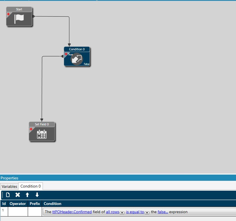The height and width of the screenshot is (221, 236).
Task: Select the Start node flag icon
Action: click(19, 19)
